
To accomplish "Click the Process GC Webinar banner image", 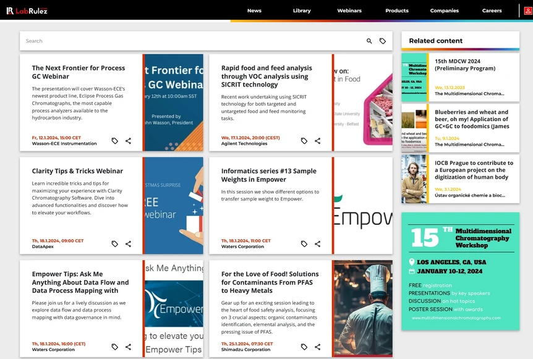I will (173, 103).
